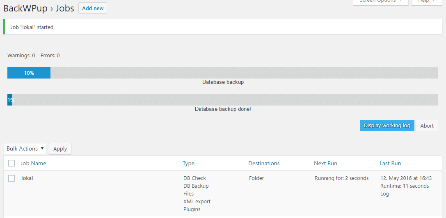Screen dimensions: 446x218
Task: Click the Type column header
Action: click(x=188, y=163)
